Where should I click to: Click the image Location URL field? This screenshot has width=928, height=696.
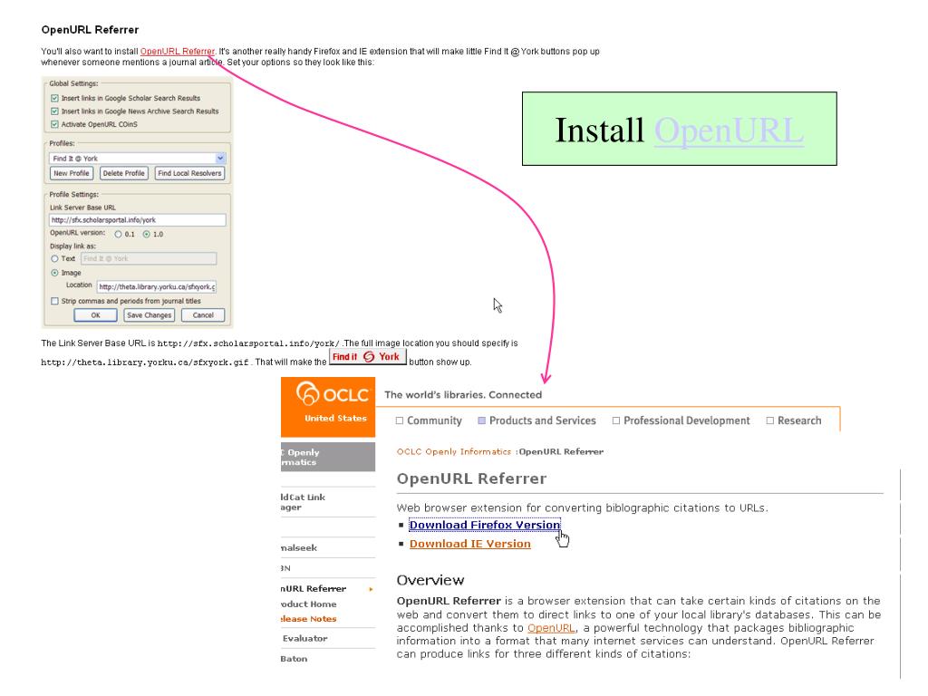[x=157, y=287]
